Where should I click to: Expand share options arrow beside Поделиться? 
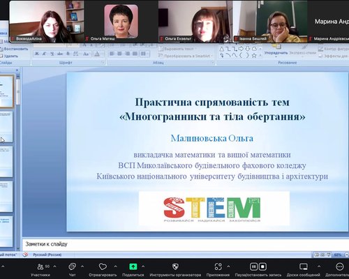coord(143,266)
